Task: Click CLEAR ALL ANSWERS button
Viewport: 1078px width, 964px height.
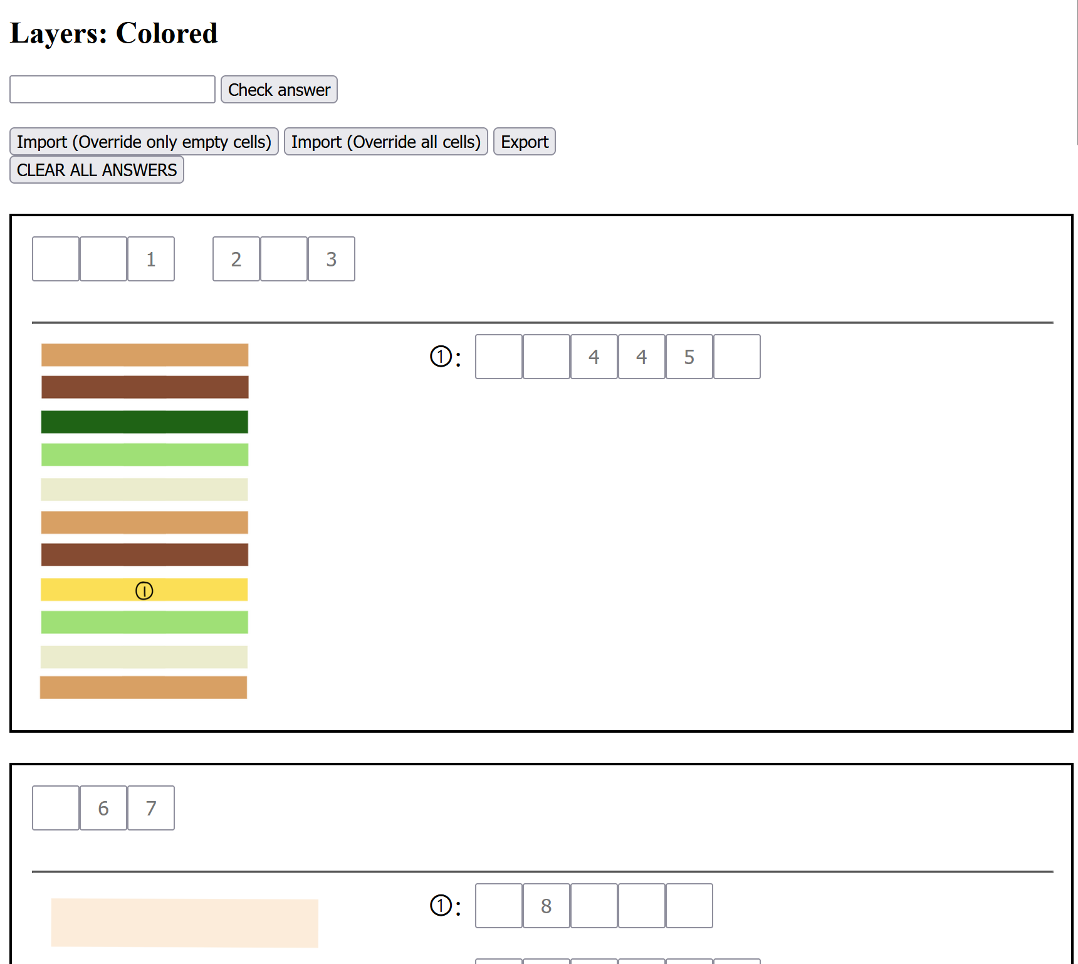Action: tap(97, 170)
